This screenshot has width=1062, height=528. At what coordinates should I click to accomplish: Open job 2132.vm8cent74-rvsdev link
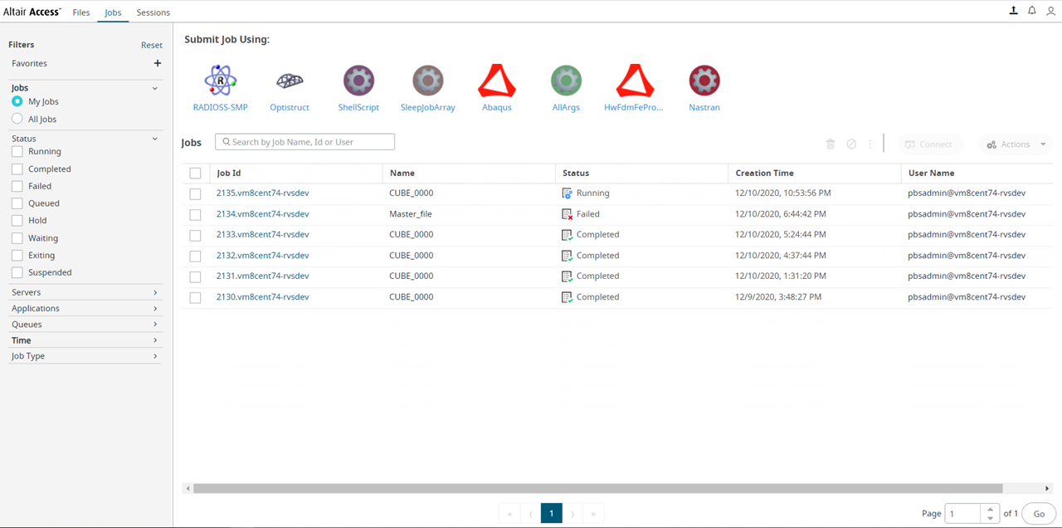[263, 256]
